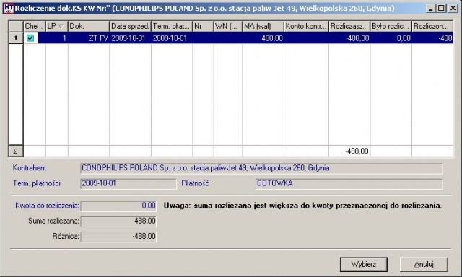Click the LP column sort arrow

[x=61, y=27]
